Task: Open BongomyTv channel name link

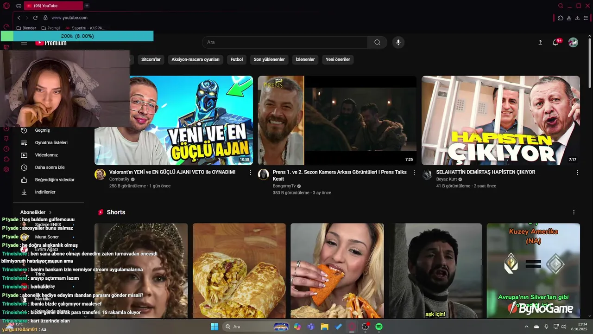Action: pyautogui.click(x=284, y=186)
